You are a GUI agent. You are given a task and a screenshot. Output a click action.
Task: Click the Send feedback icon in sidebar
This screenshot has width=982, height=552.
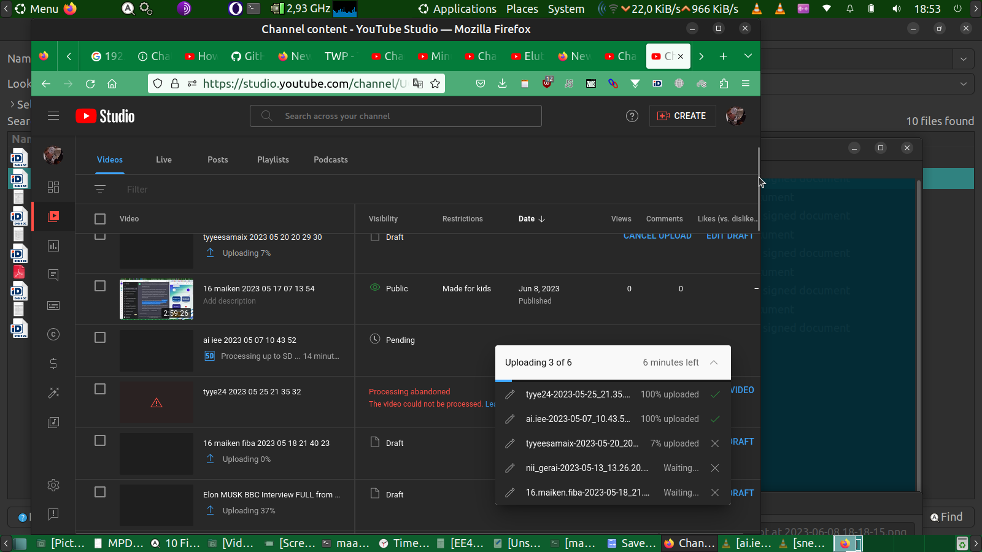(53, 514)
